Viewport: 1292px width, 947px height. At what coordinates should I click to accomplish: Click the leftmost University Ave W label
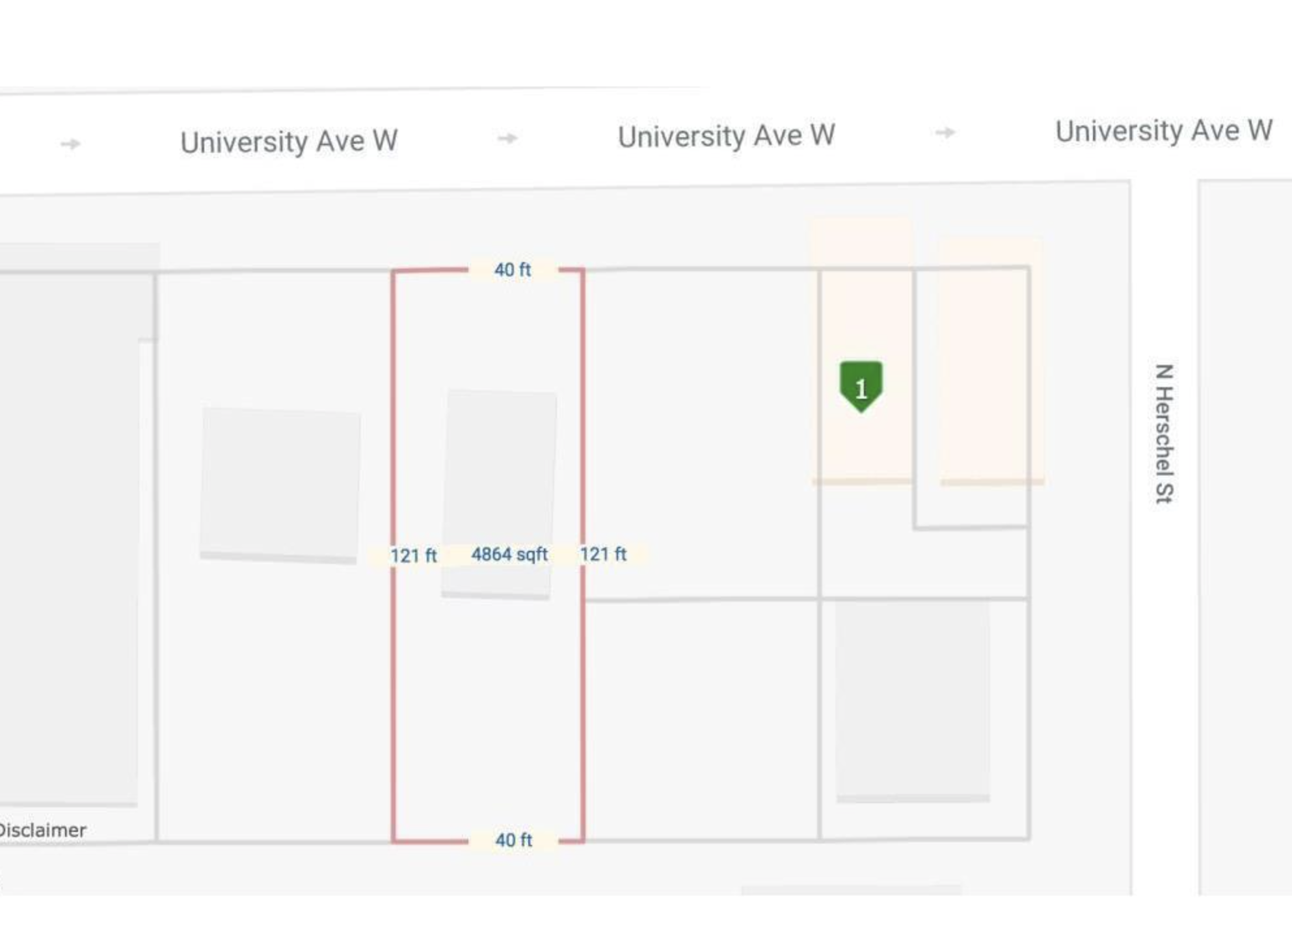tap(289, 142)
